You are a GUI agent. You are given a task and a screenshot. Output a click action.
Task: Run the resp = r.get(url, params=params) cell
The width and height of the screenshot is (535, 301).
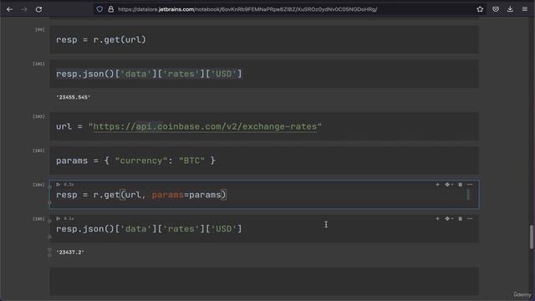coord(59,184)
